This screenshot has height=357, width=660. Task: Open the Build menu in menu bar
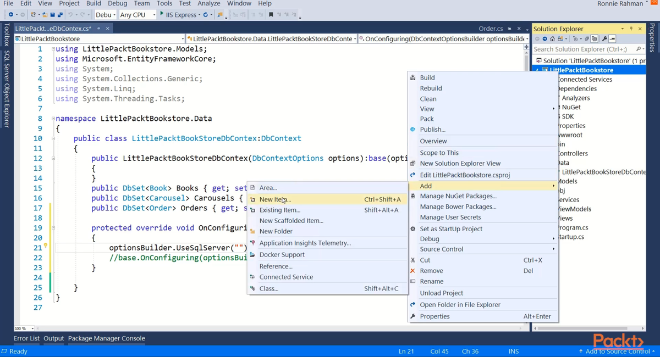pyautogui.click(x=94, y=3)
